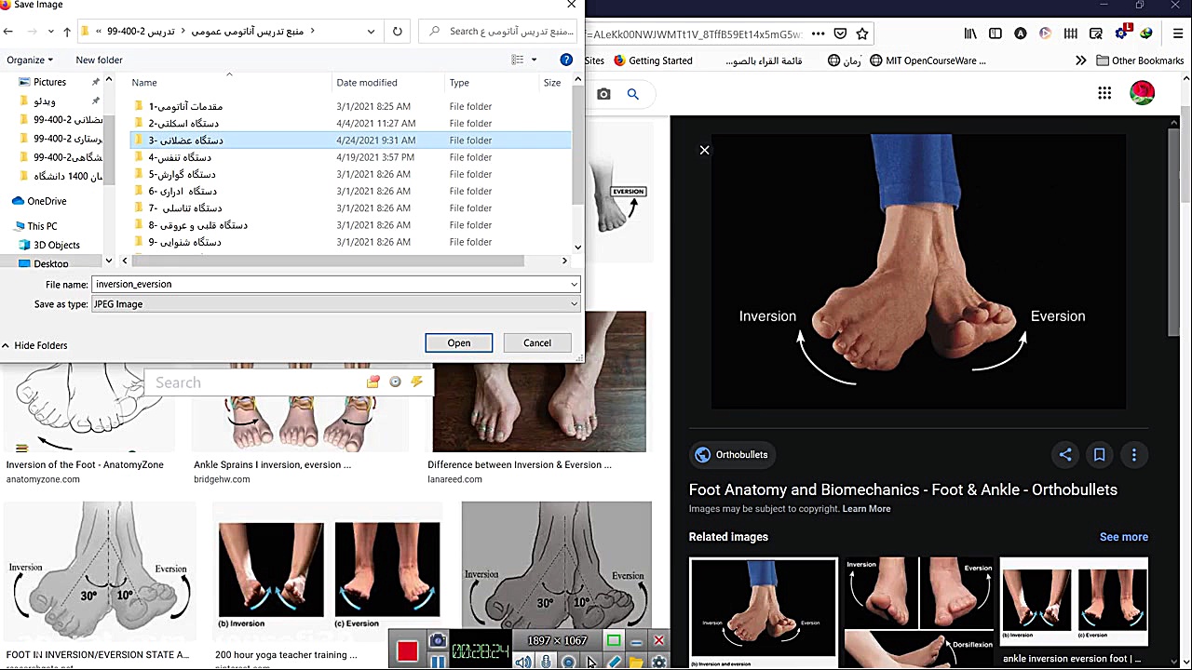Select folder row starting with 1-
Screen dimensions: 1192x670
[350, 106]
